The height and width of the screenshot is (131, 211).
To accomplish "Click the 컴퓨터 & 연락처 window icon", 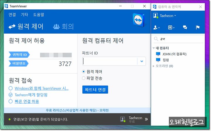I will pyautogui.click(x=155, y=6).
